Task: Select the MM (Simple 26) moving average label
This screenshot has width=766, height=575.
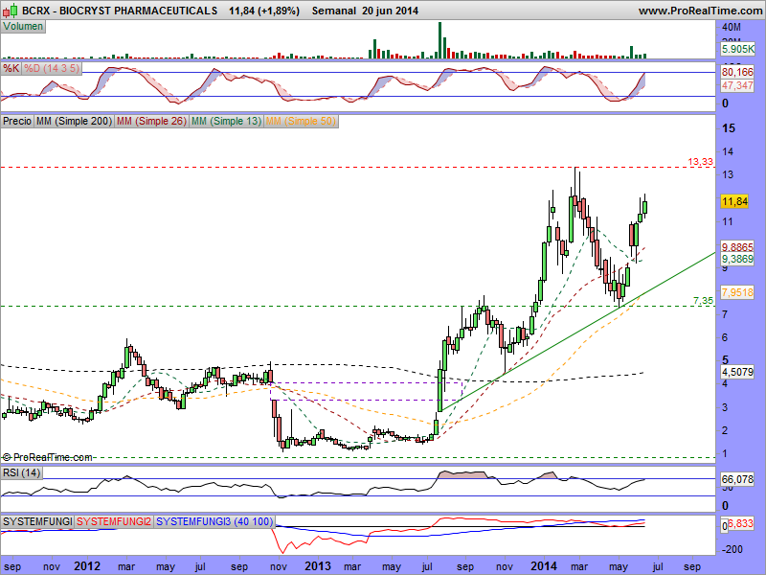Action: (x=151, y=121)
